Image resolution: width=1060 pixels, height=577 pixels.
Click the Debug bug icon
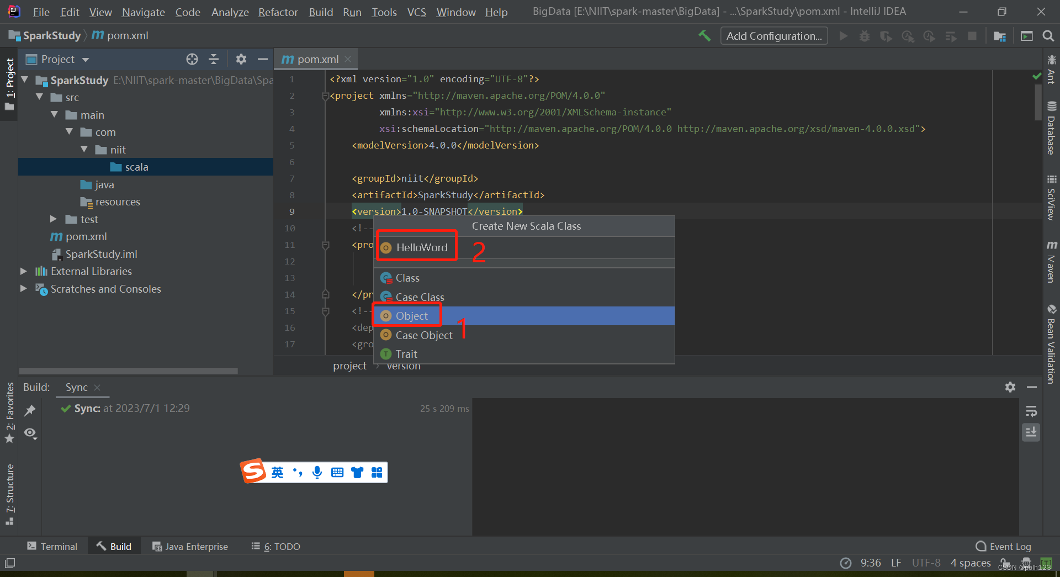pos(865,36)
